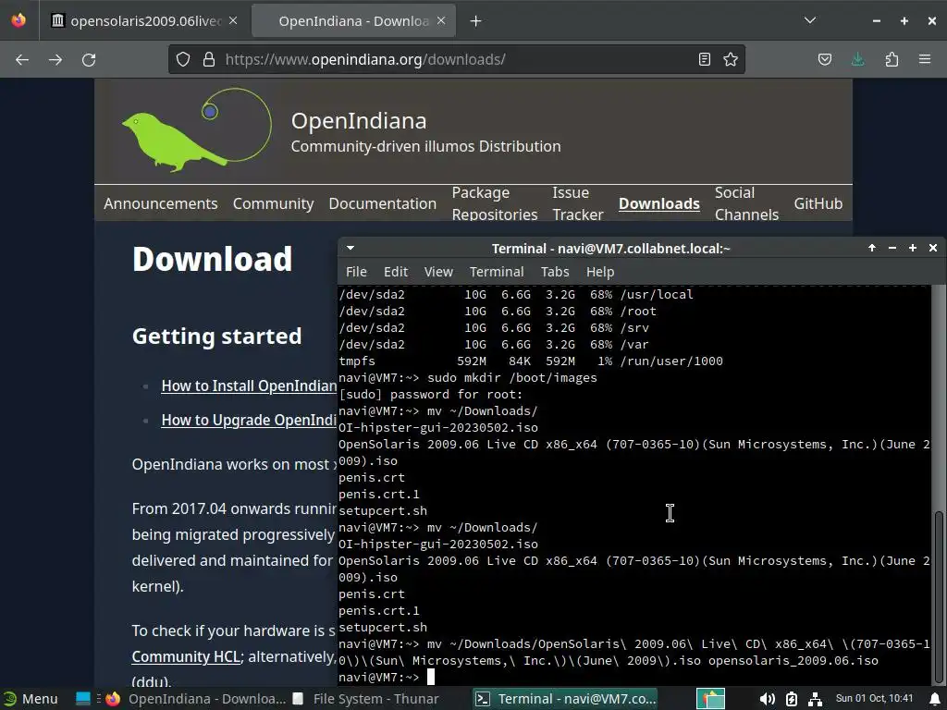Save page to Pocket
Screen dimensions: 947x710
pos(824,59)
